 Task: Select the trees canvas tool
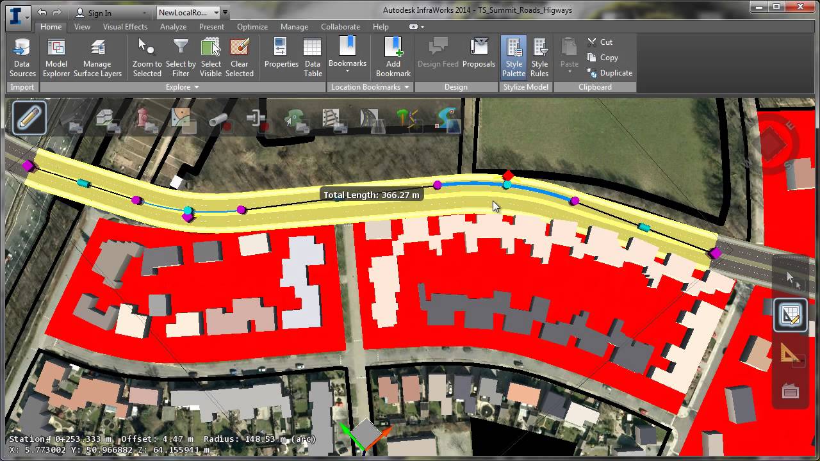[407, 120]
